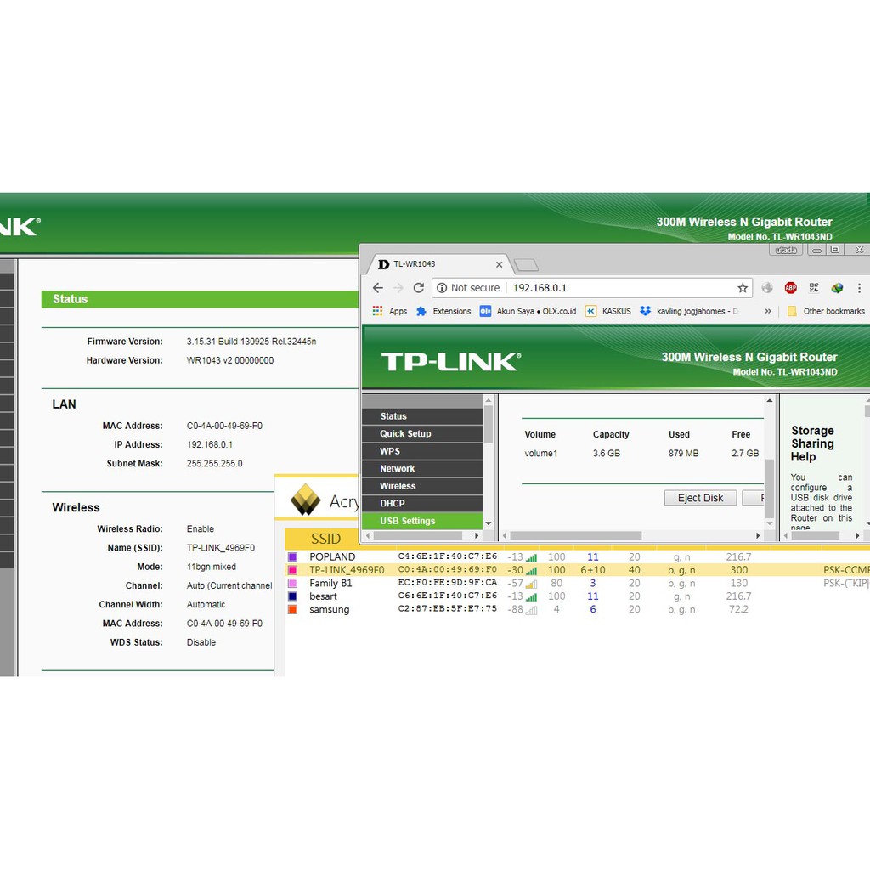Open Akun Saya OLX.co.id bookmark
Screen dimensions: 870x870
click(x=528, y=311)
